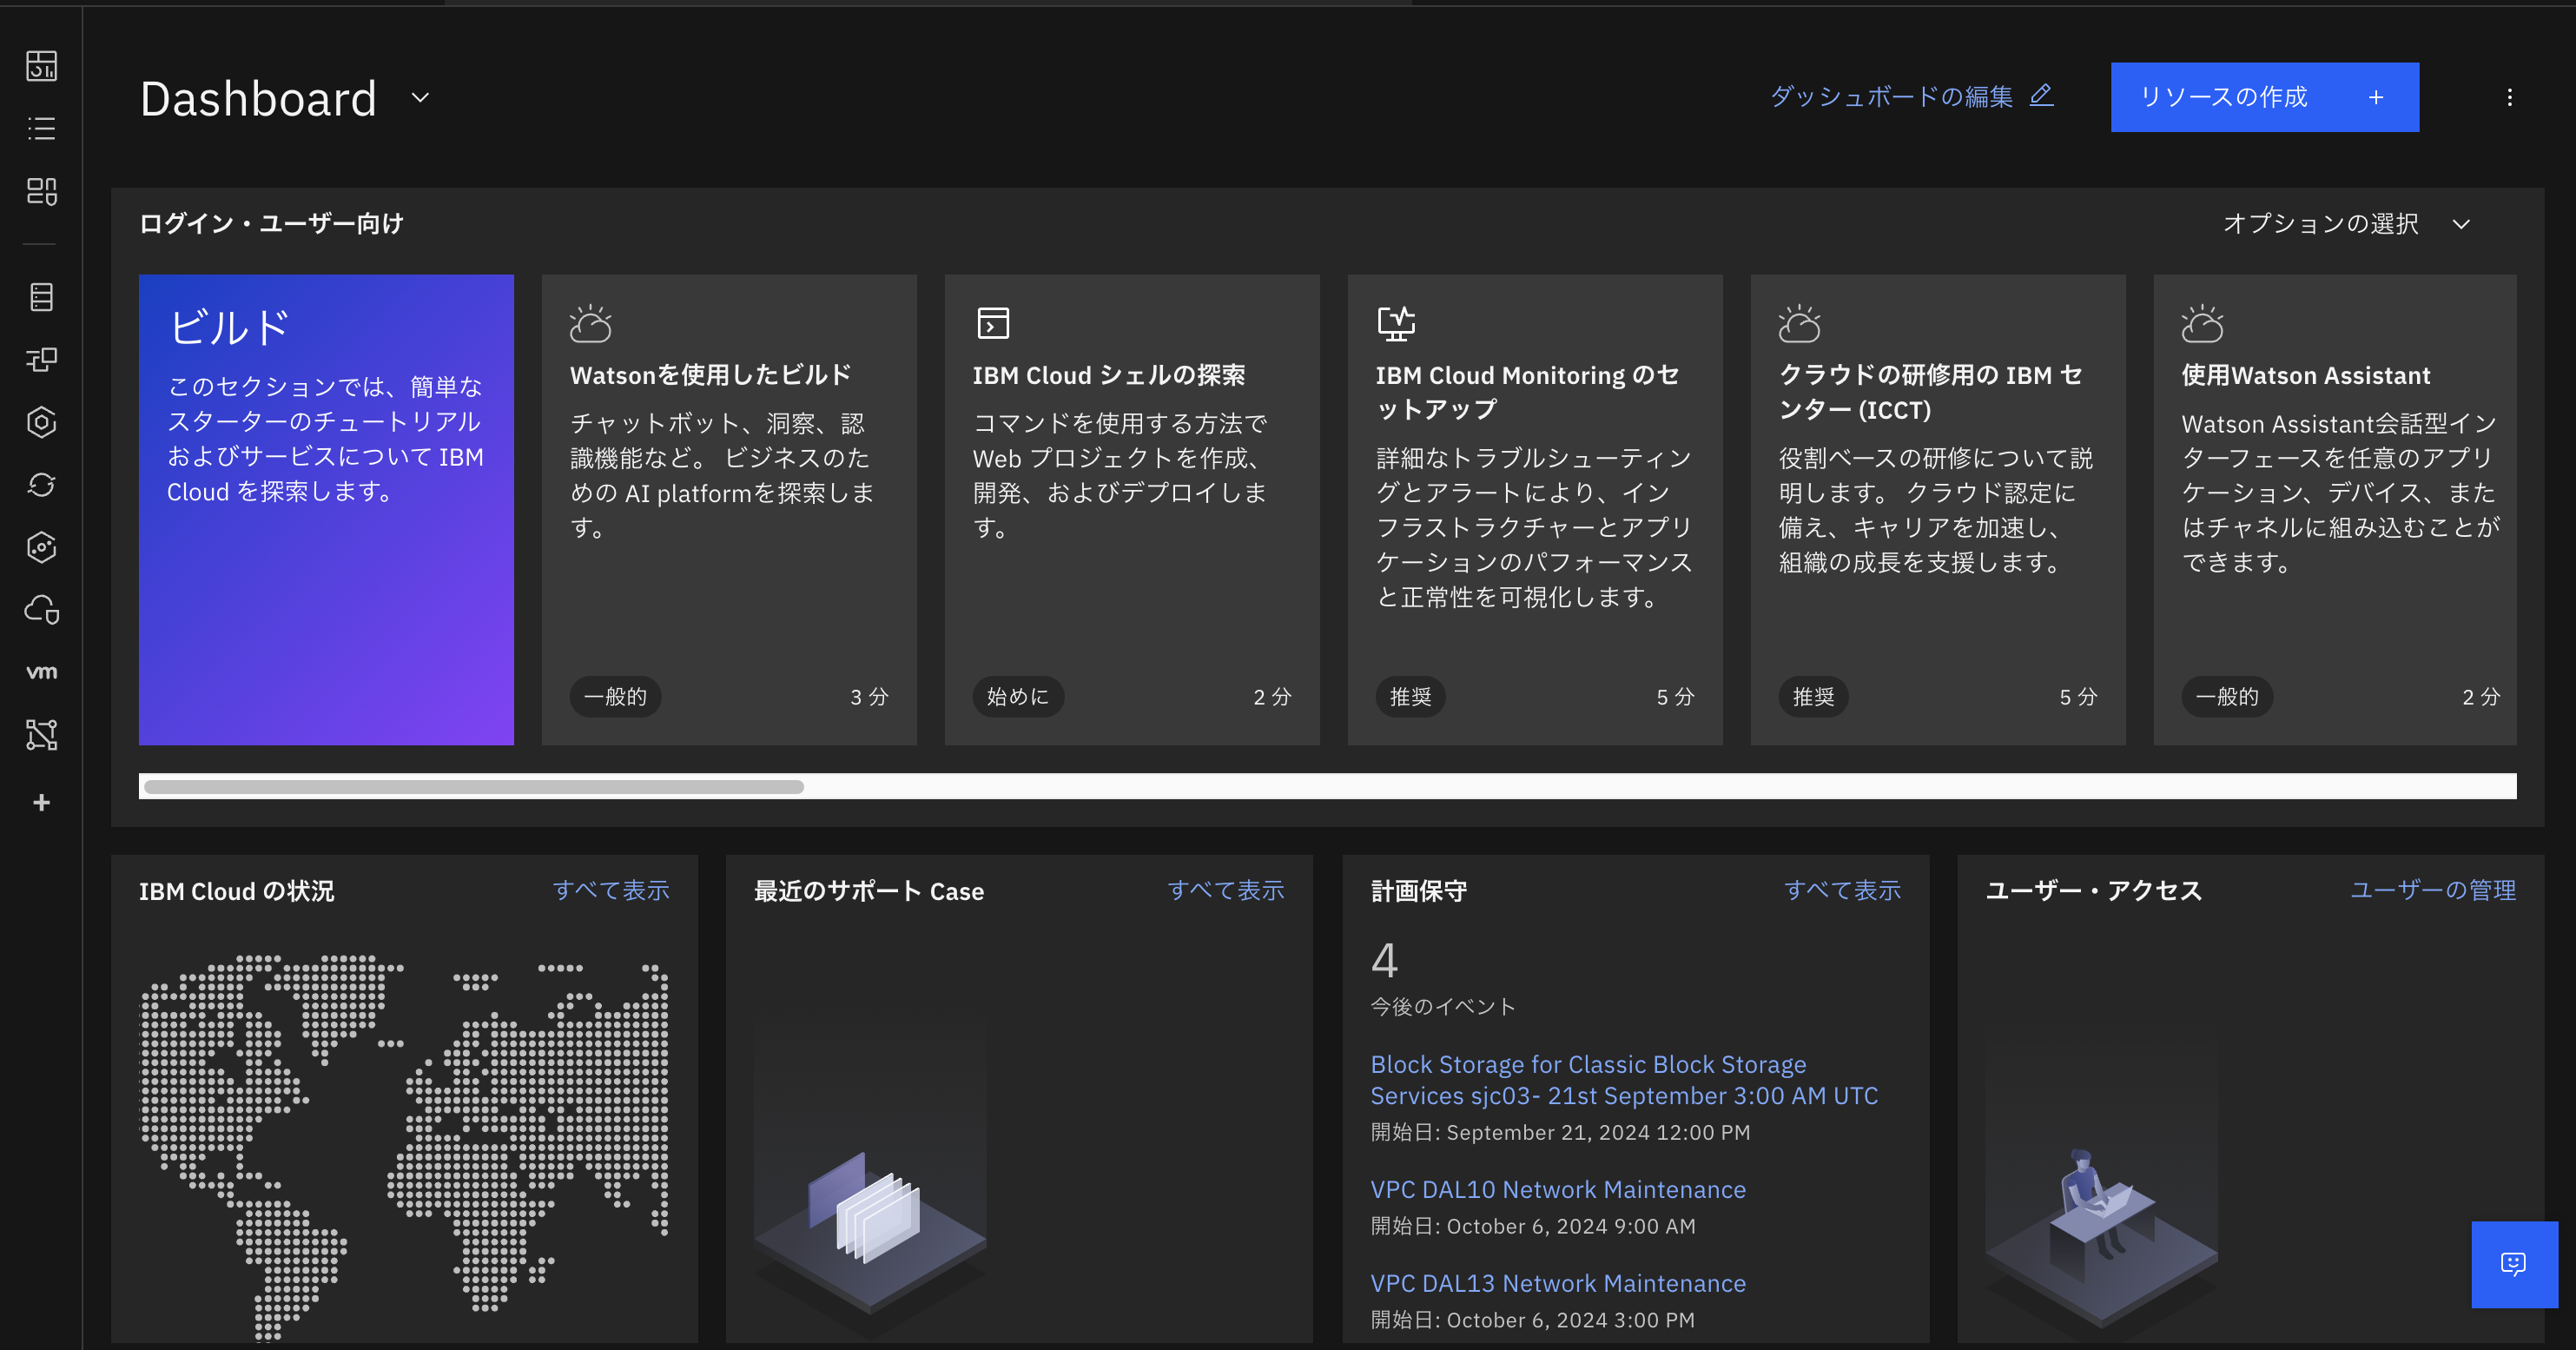Open the chat support bubble bottom right

click(x=2513, y=1264)
